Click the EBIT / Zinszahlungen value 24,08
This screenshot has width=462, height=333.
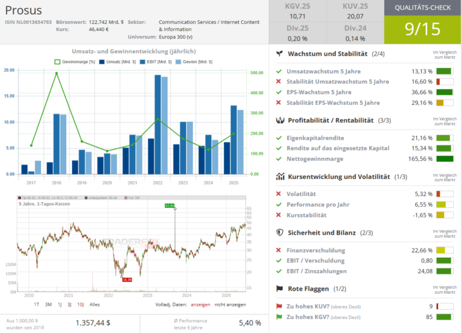(x=425, y=271)
